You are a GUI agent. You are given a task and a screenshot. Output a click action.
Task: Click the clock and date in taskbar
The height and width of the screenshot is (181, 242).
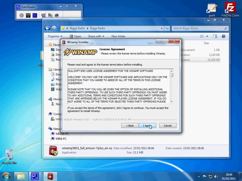coord(229,176)
